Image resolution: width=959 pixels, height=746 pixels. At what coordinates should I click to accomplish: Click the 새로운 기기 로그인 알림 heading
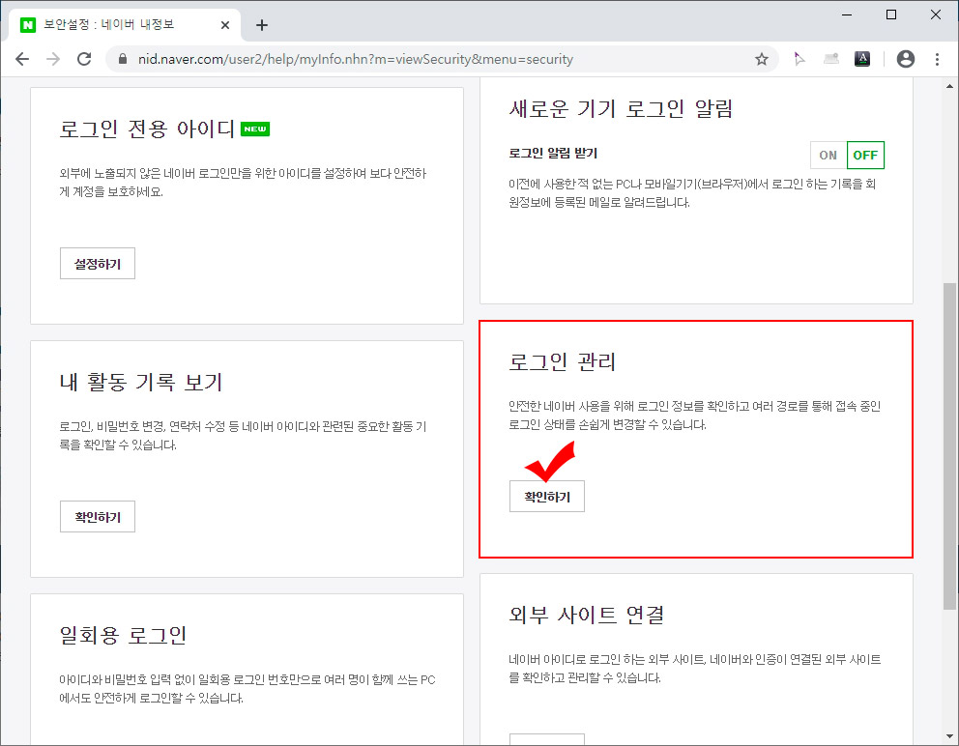coord(621,109)
